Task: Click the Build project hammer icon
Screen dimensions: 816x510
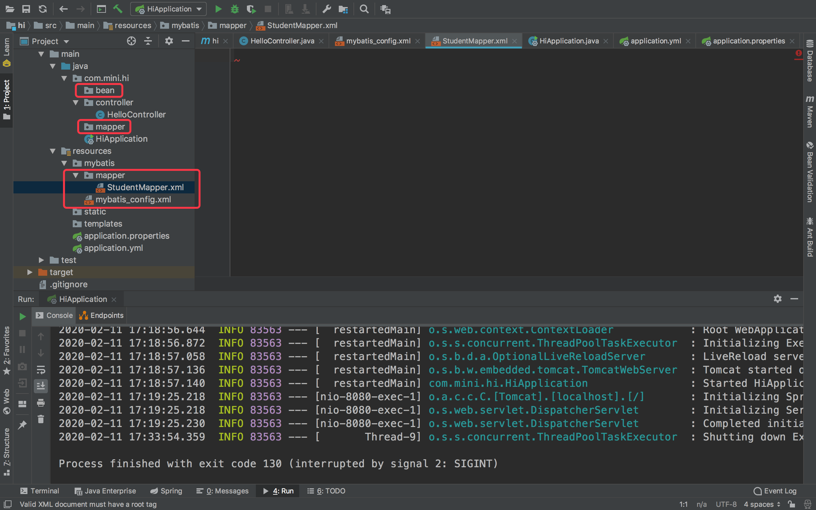Action: point(118,9)
